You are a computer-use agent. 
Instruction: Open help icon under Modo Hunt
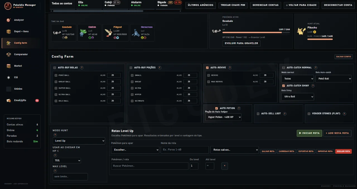pyautogui.click(x=55, y=135)
